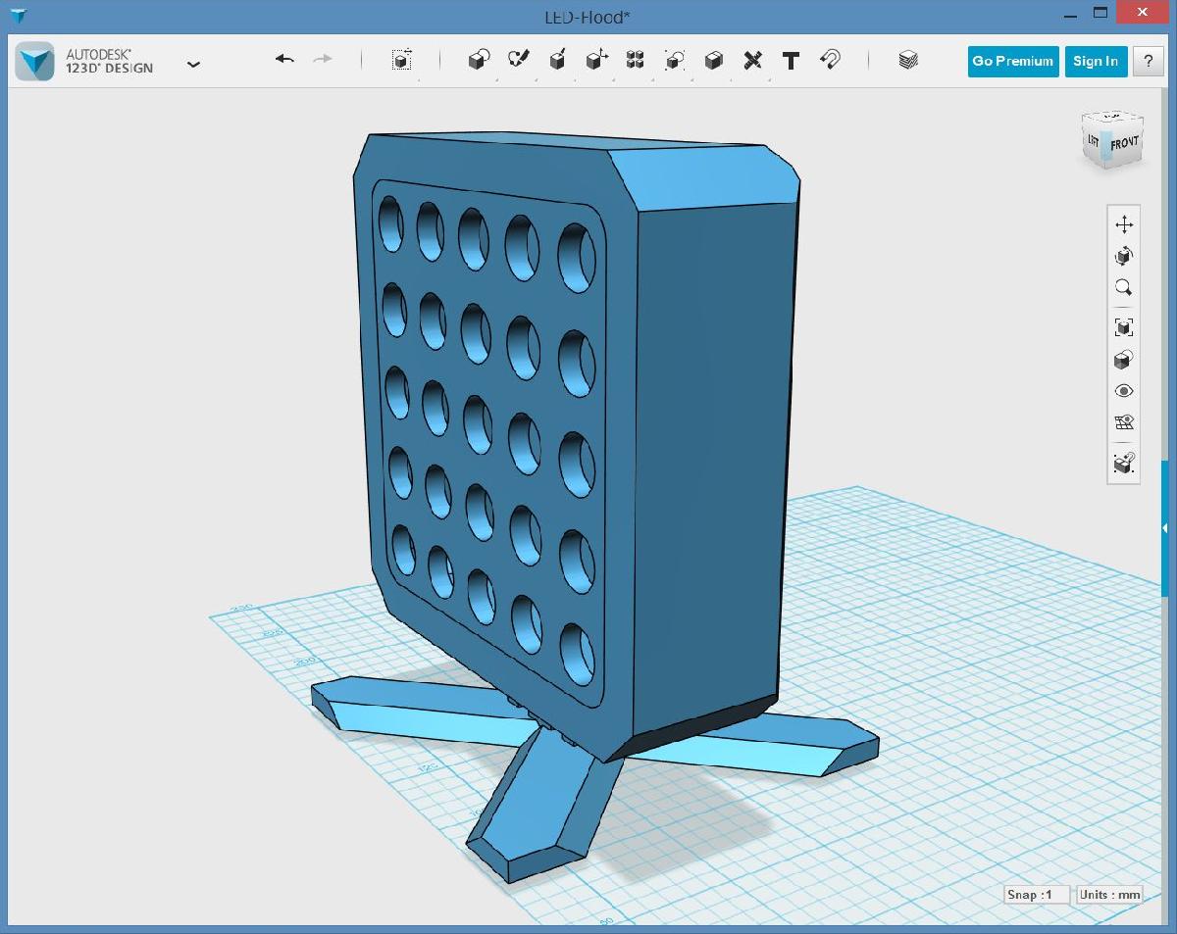The height and width of the screenshot is (934, 1177).
Task: Toggle grid visibility in navigation bar
Action: 1124,423
